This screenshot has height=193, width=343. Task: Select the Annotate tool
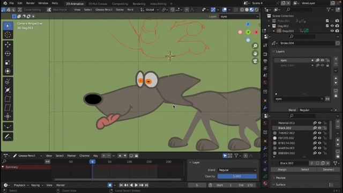tap(8, 137)
